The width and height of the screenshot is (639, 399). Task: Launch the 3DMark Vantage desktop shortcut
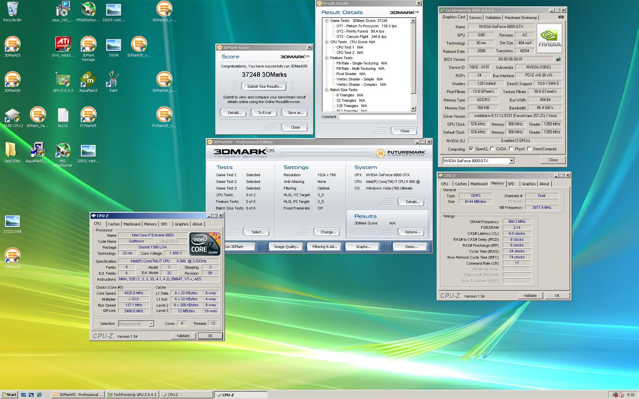88,49
